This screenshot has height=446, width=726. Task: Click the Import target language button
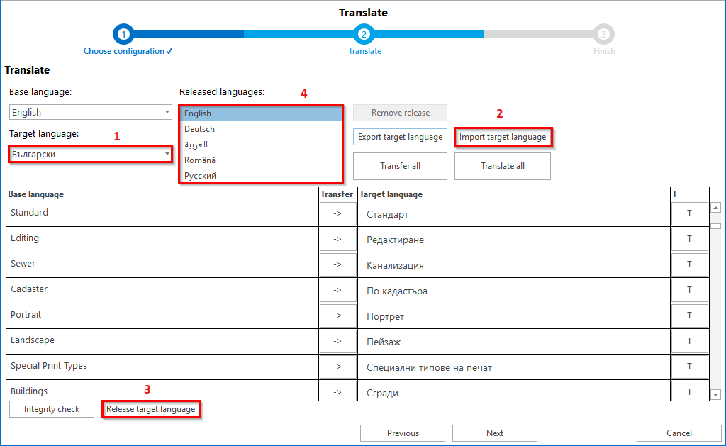tap(503, 137)
